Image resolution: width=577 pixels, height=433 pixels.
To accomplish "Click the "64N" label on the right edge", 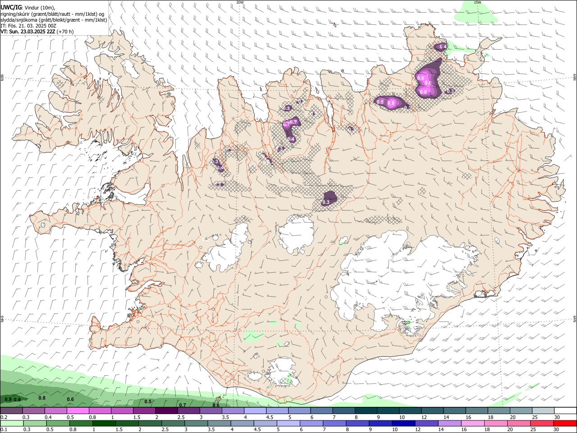I will 575,318.
